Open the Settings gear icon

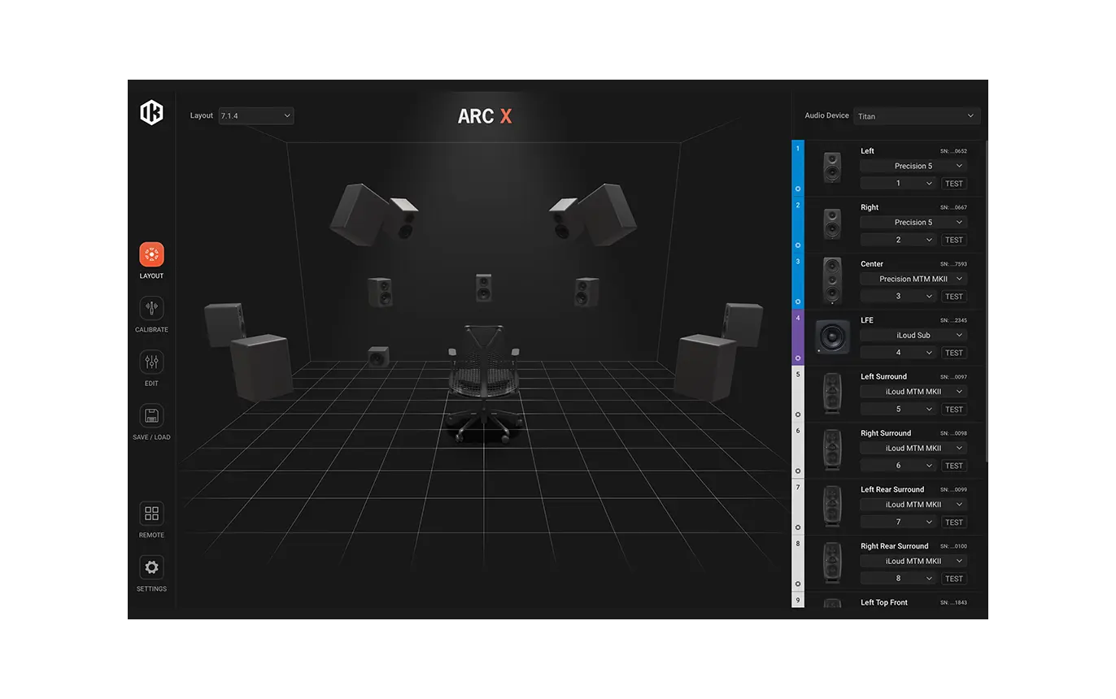tap(151, 567)
